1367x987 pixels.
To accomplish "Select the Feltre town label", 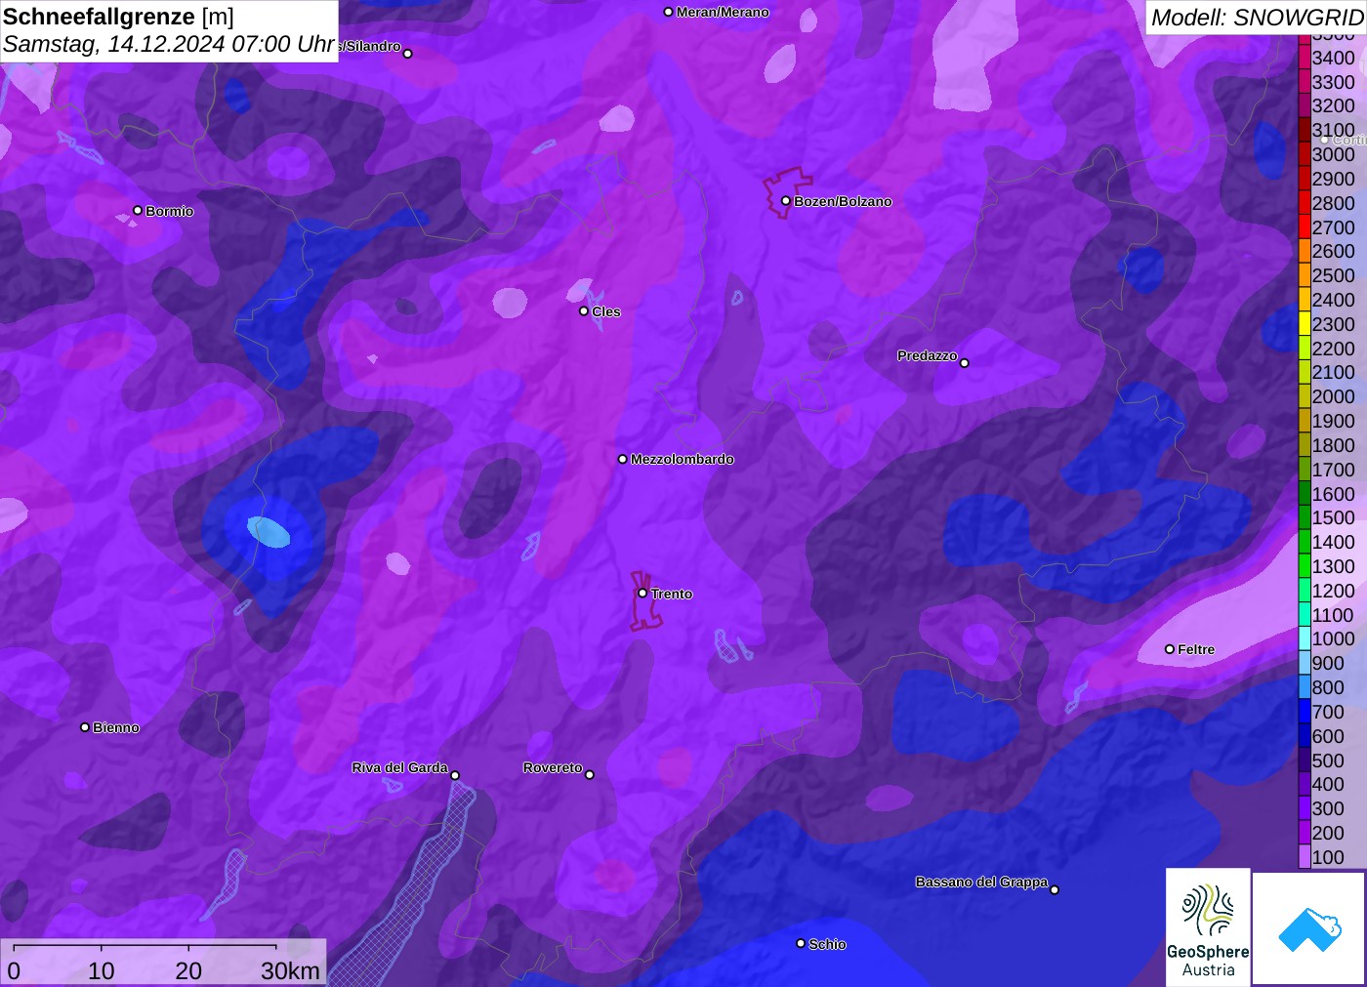I will 1196,649.
